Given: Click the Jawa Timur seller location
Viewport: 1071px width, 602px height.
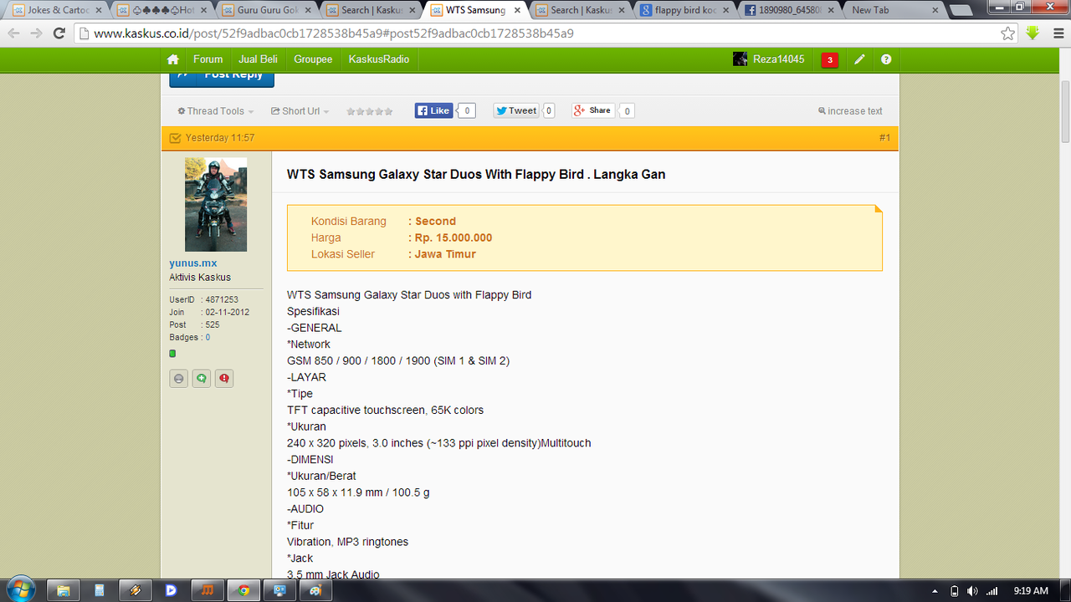Looking at the screenshot, I should click(x=445, y=254).
